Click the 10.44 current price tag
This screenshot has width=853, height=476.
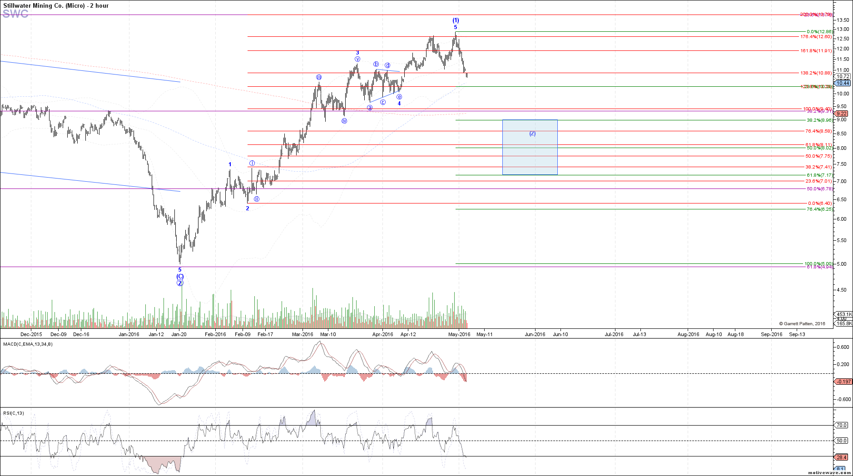point(843,83)
